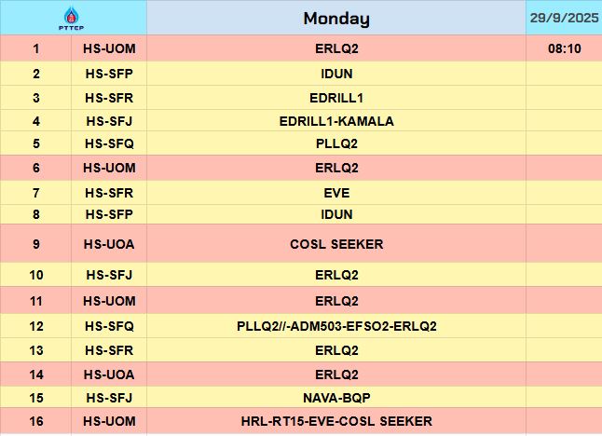
Task: Select the 08:10 time cell
Action: coord(564,48)
